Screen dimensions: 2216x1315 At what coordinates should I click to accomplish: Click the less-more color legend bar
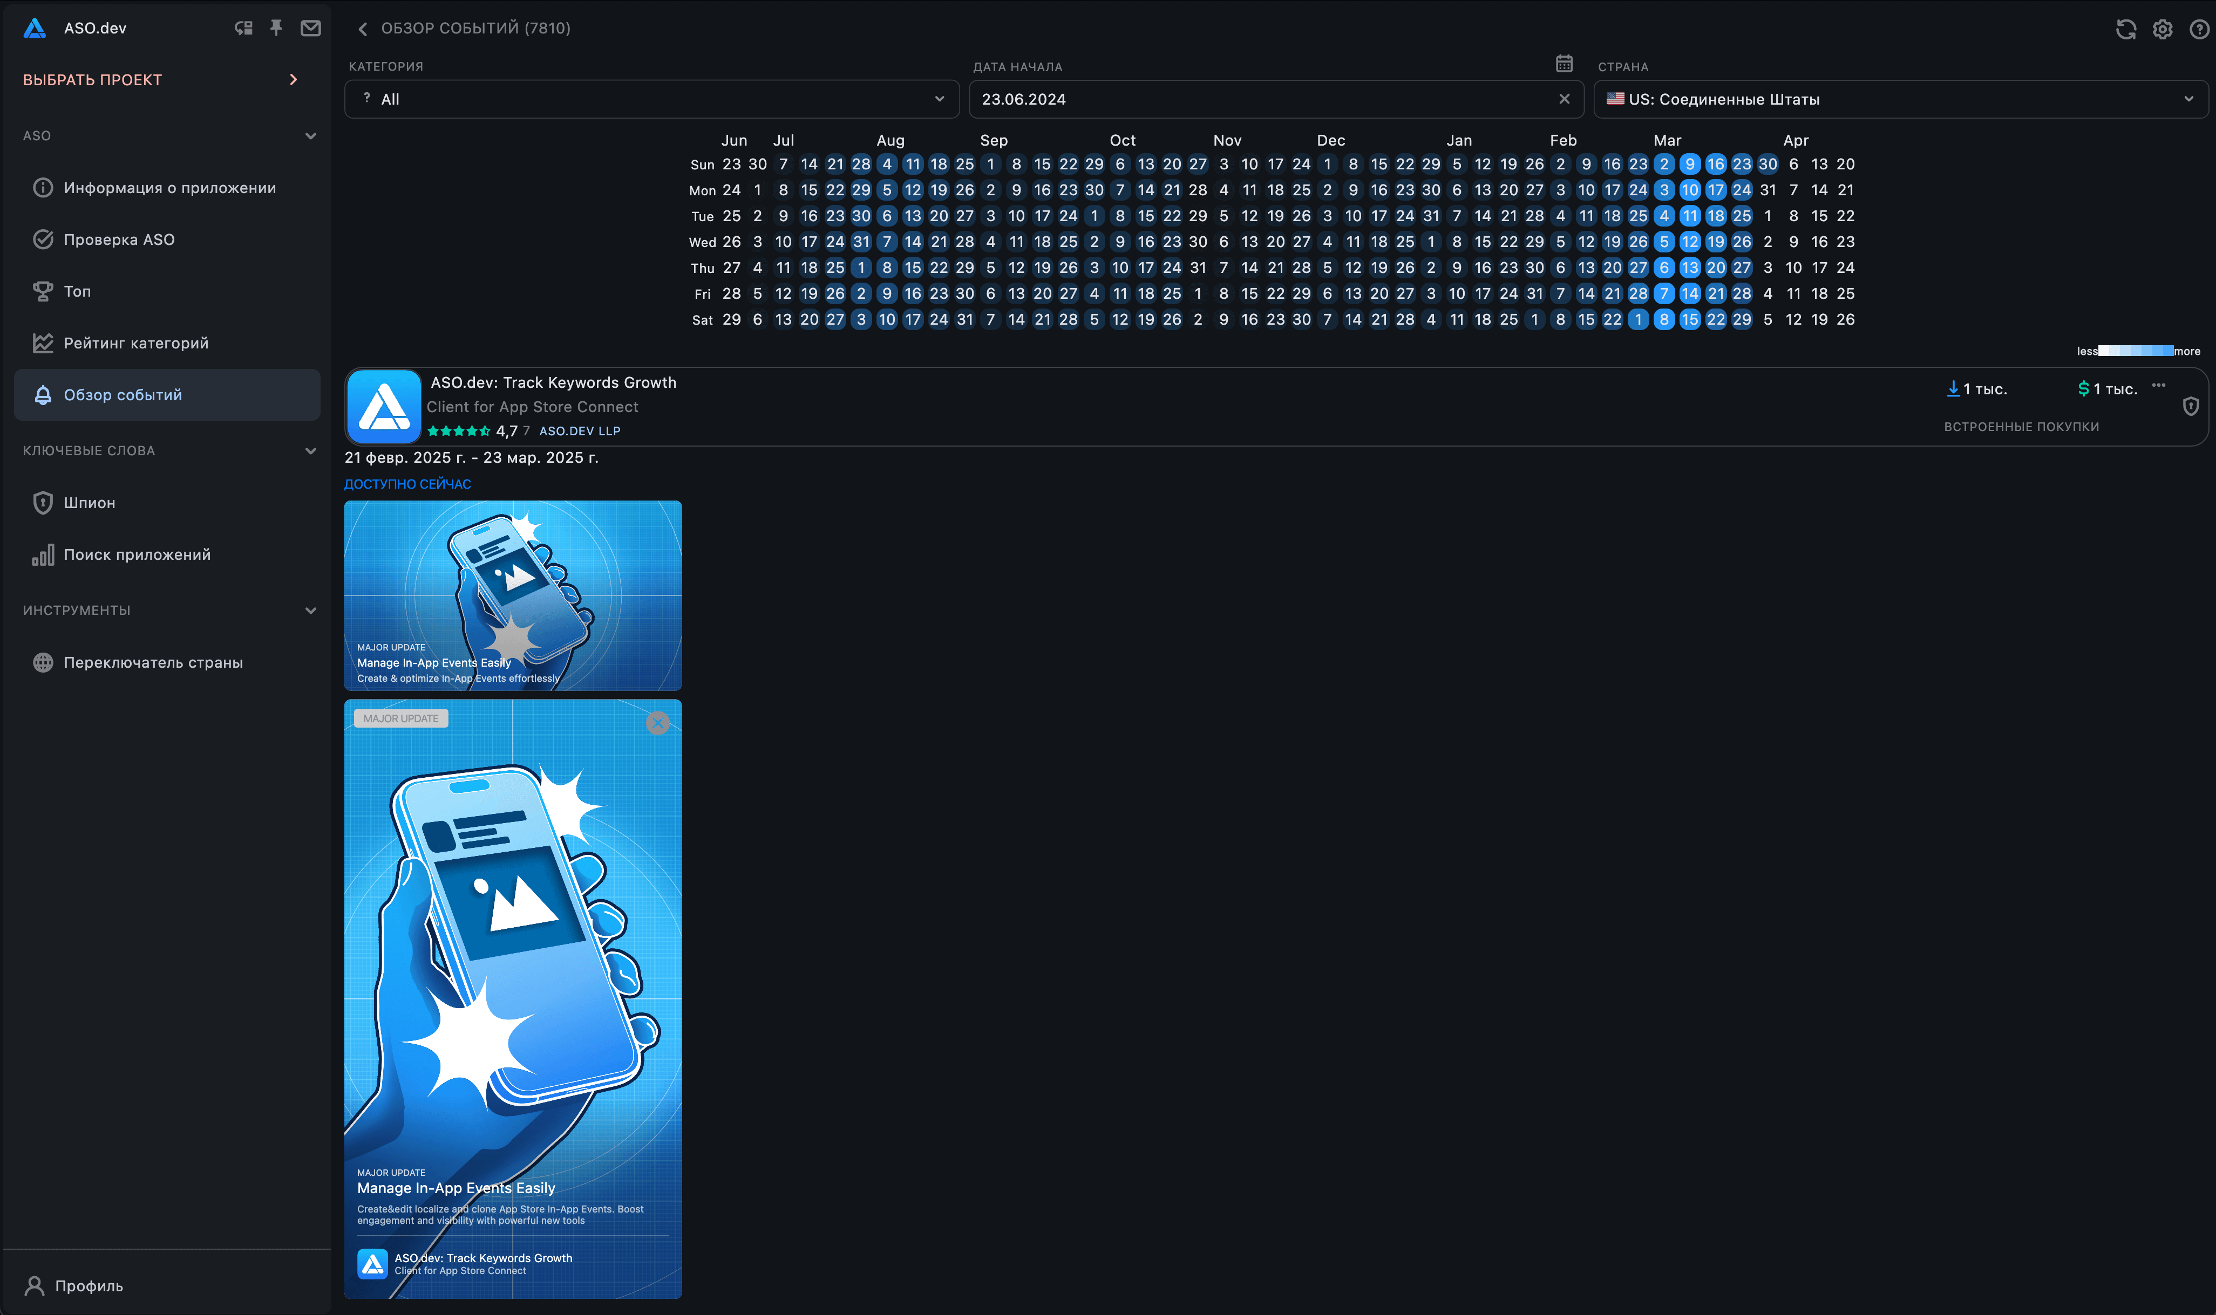(2136, 351)
